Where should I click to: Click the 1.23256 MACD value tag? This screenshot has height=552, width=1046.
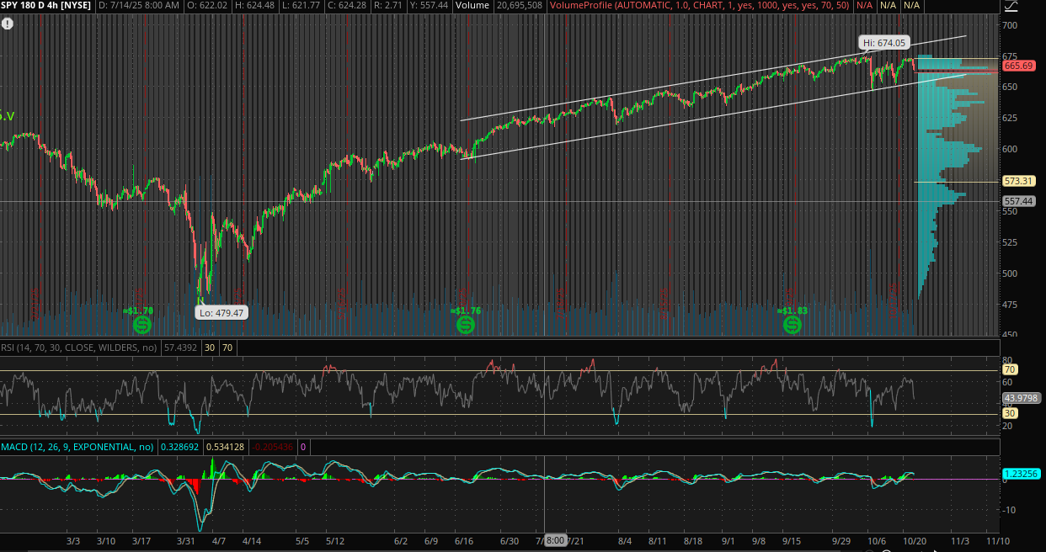(1021, 474)
